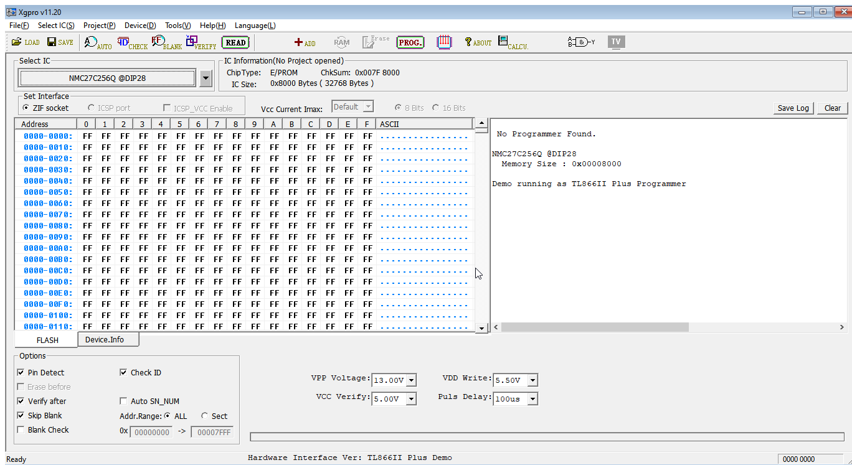Screen dimensions: 852x465
Task: Click the Xgpro title bar application icon
Action: click(11, 12)
